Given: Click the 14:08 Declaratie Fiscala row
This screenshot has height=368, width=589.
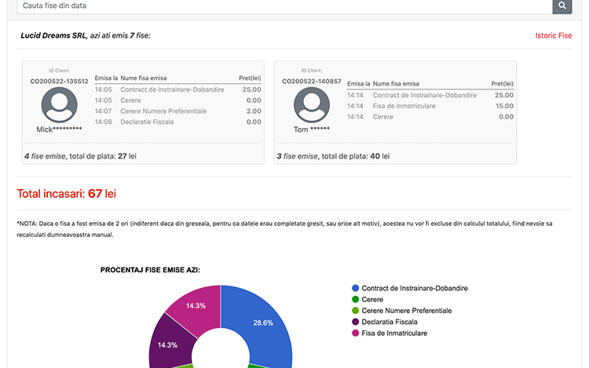Looking at the screenshot, I should point(177,122).
